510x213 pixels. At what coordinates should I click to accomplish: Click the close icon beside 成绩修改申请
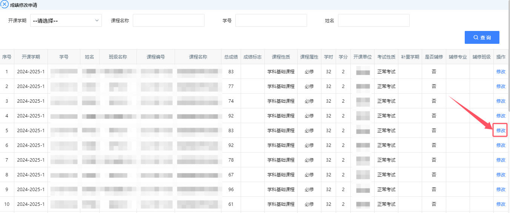(x=5, y=5)
